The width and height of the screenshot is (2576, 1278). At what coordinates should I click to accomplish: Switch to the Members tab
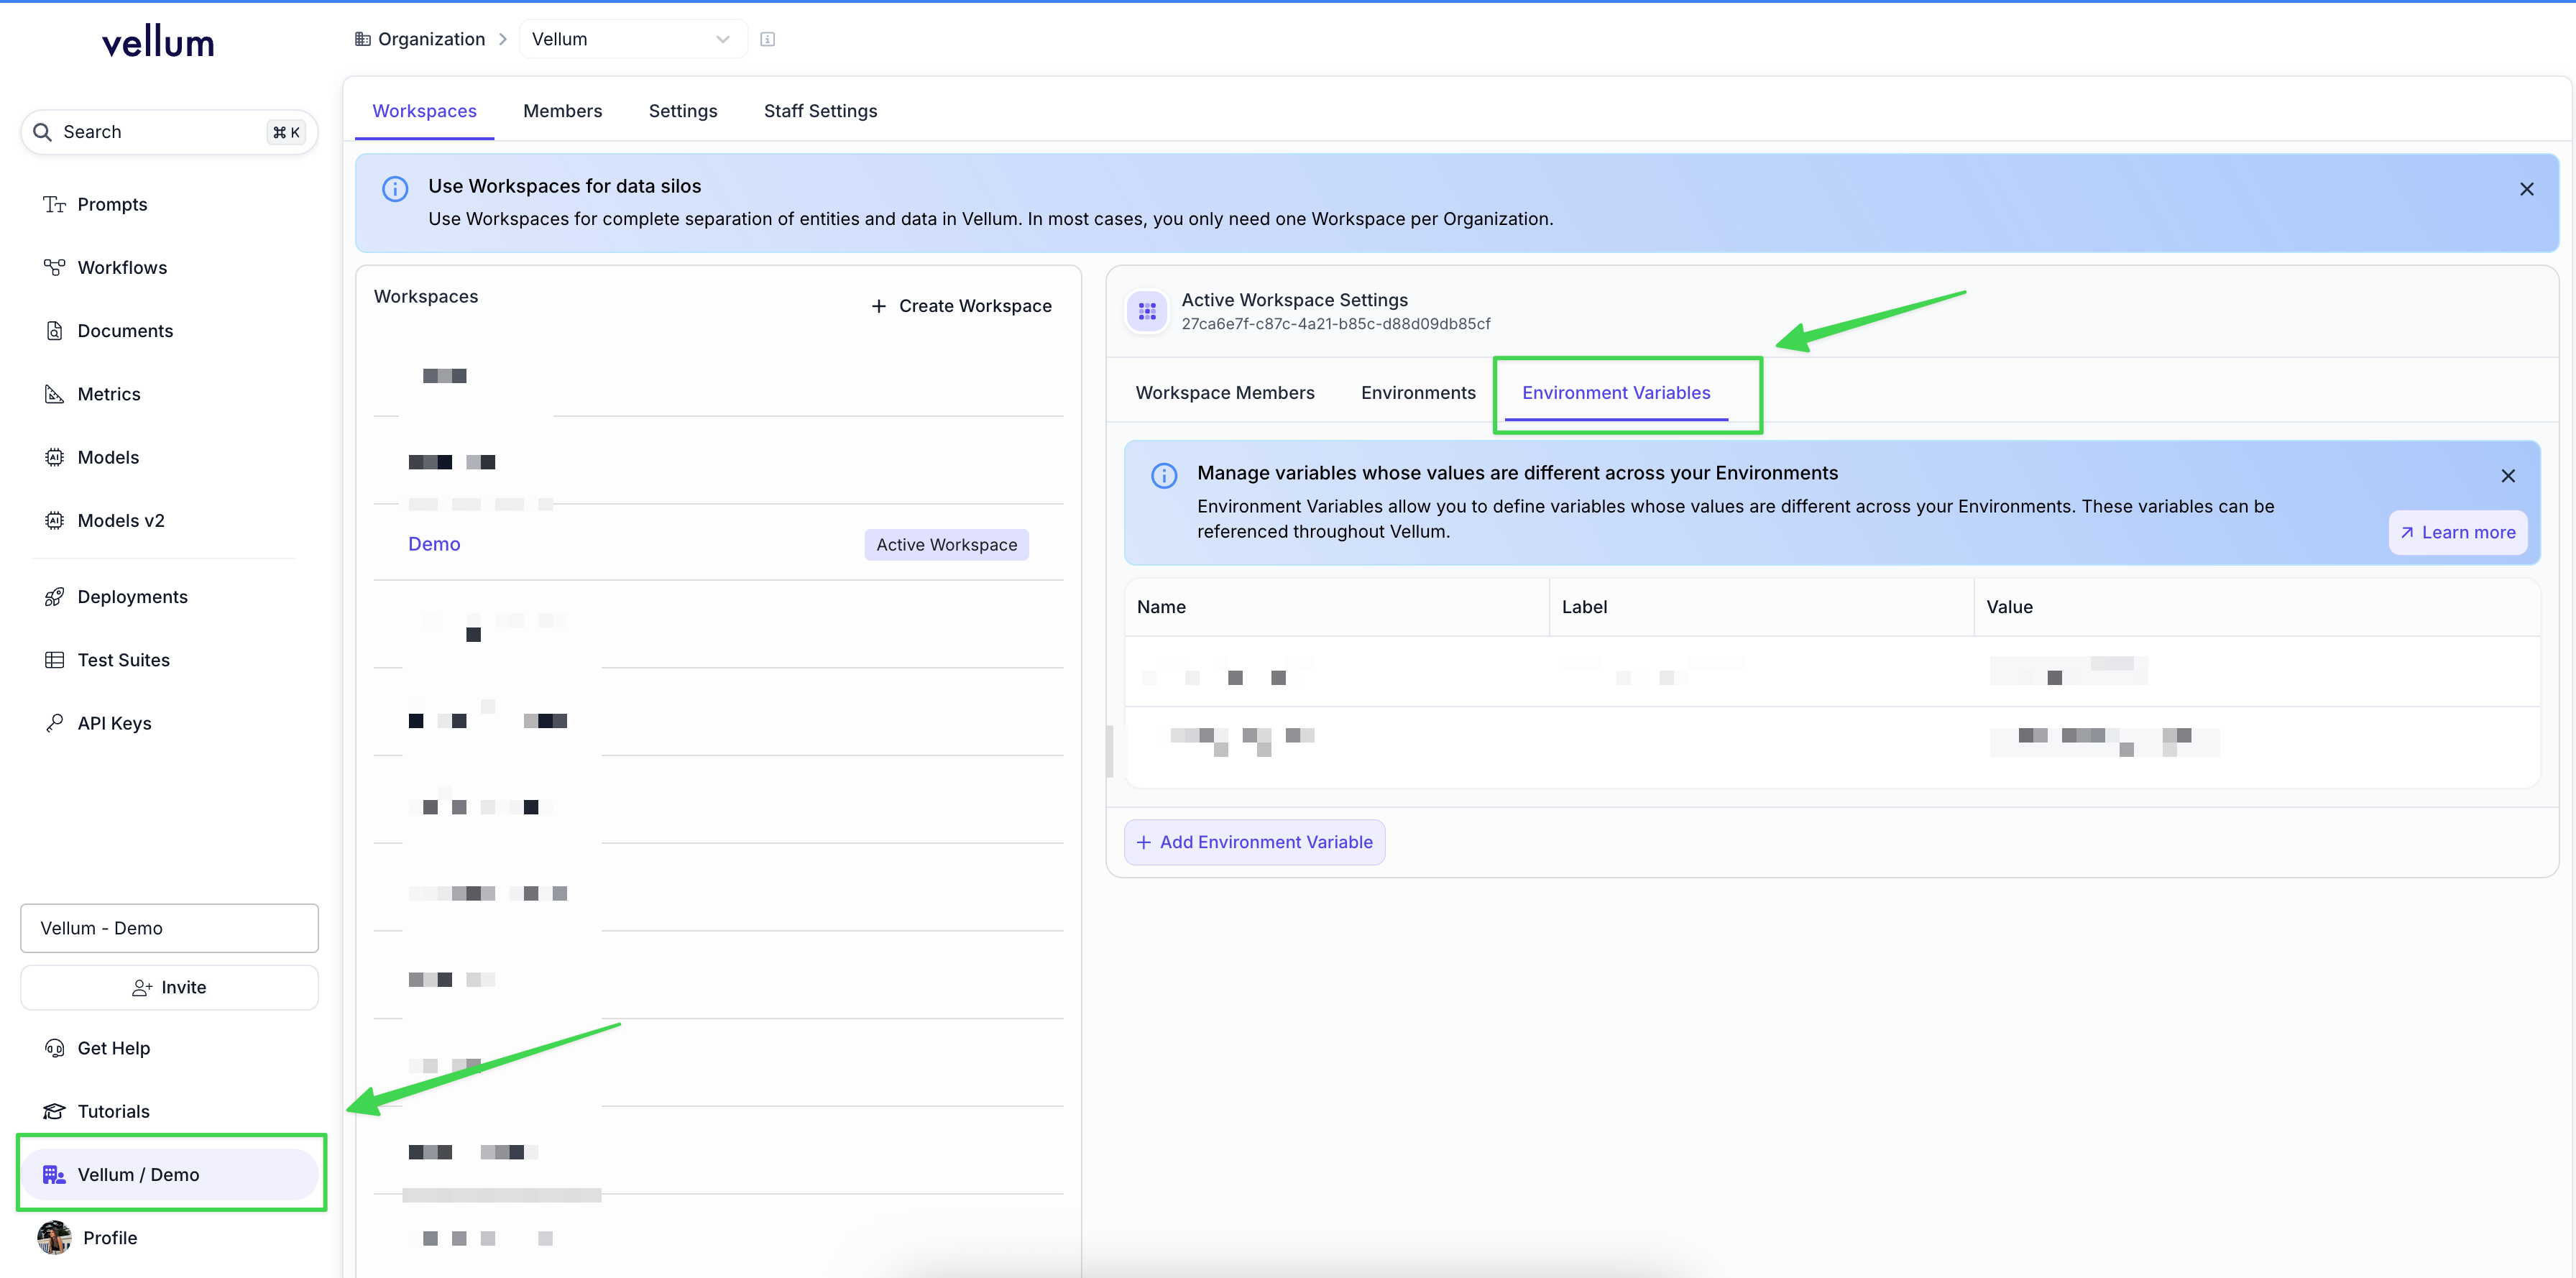pos(562,111)
